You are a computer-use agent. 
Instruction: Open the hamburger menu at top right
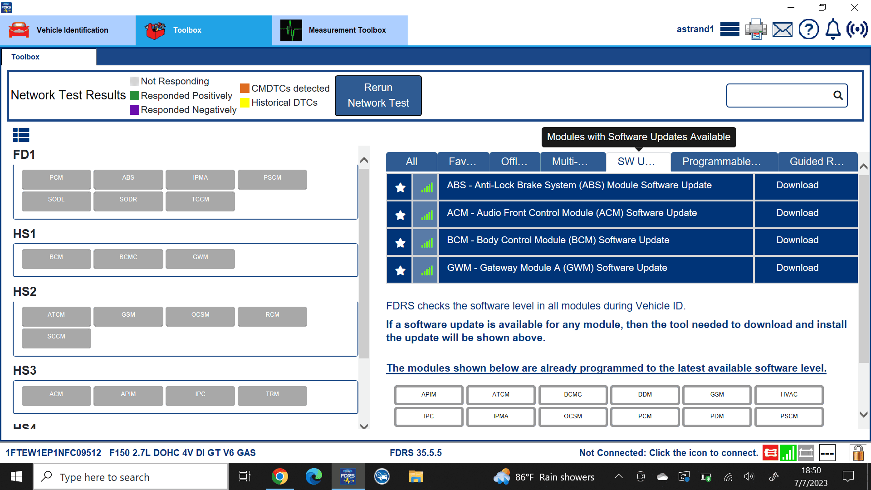tap(729, 29)
